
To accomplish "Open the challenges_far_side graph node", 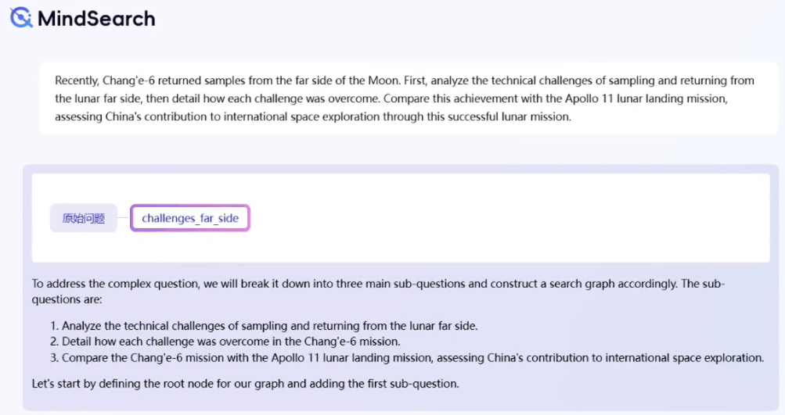I will [x=190, y=218].
